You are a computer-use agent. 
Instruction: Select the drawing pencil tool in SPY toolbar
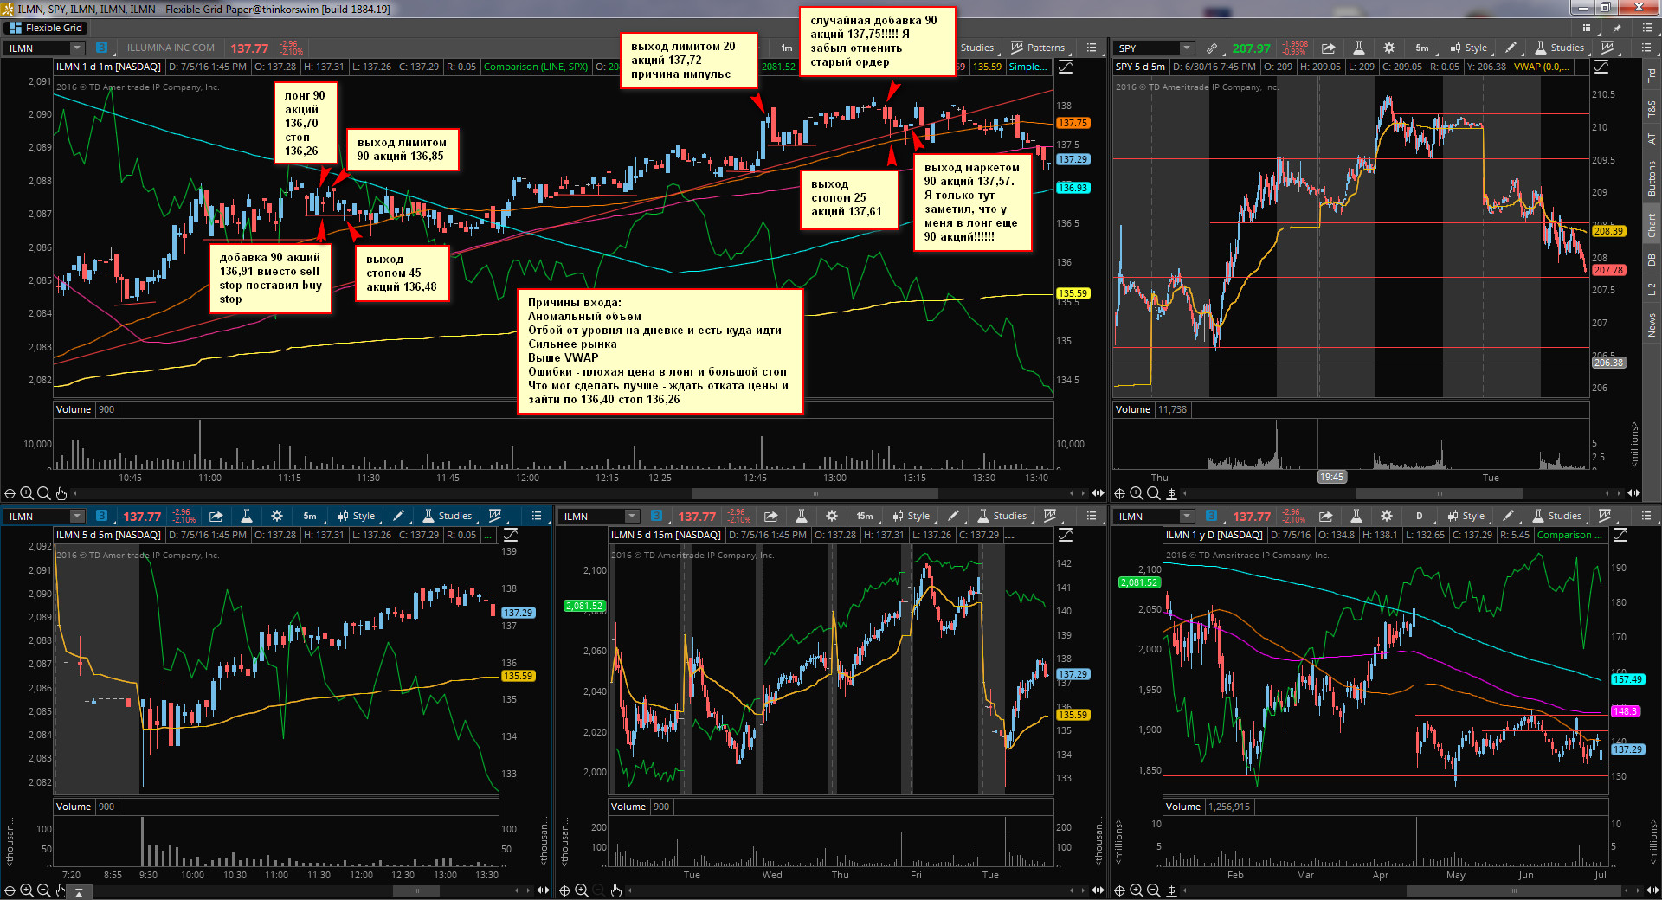tap(1511, 48)
